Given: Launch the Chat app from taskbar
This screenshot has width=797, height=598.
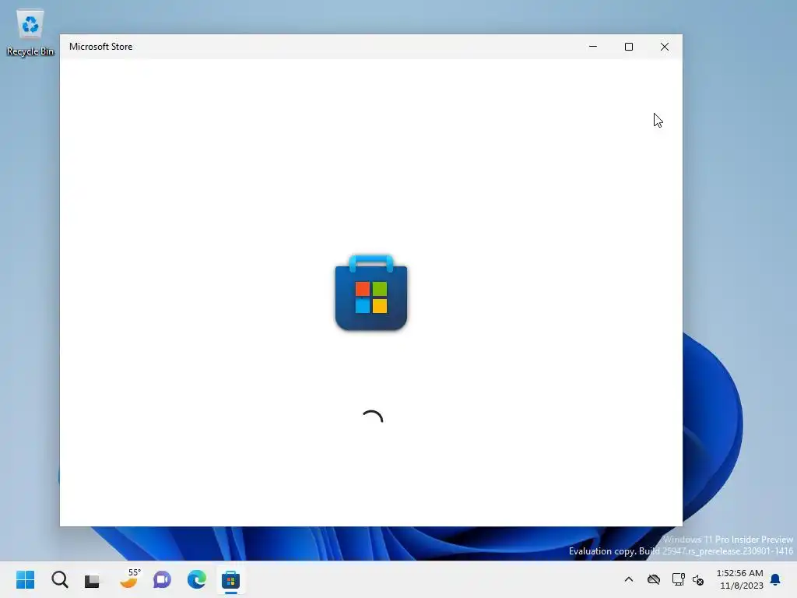Looking at the screenshot, I should click(x=162, y=579).
